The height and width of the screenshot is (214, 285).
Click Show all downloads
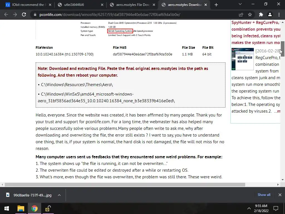pos(264,195)
